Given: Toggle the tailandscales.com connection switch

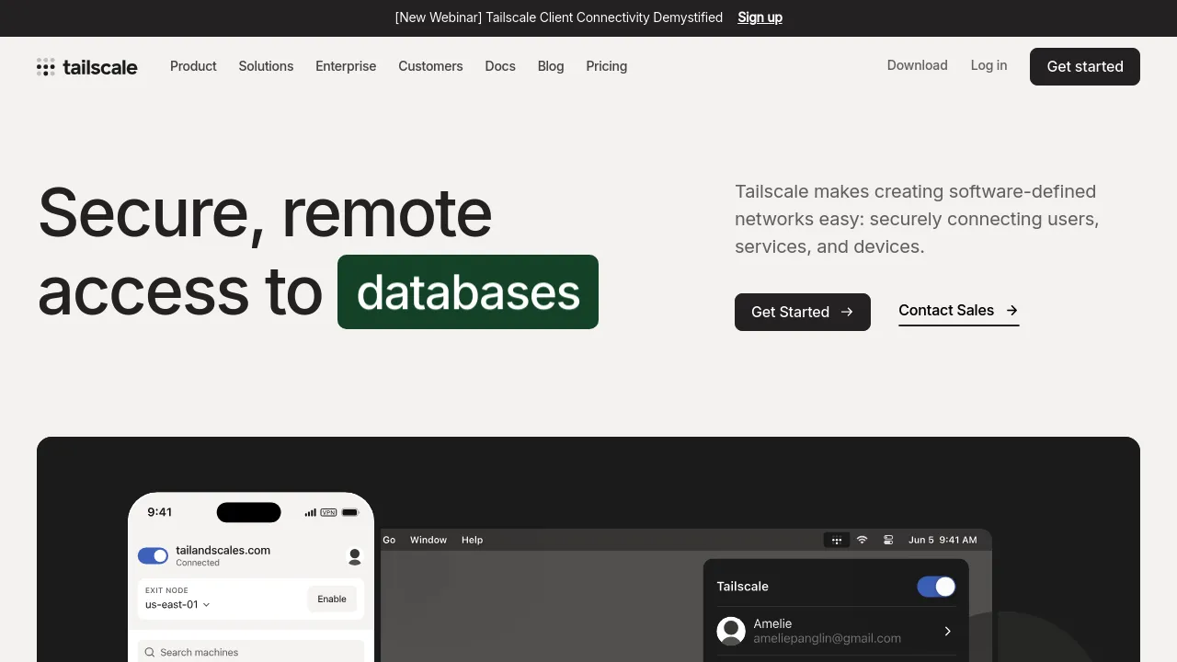Looking at the screenshot, I should (153, 555).
